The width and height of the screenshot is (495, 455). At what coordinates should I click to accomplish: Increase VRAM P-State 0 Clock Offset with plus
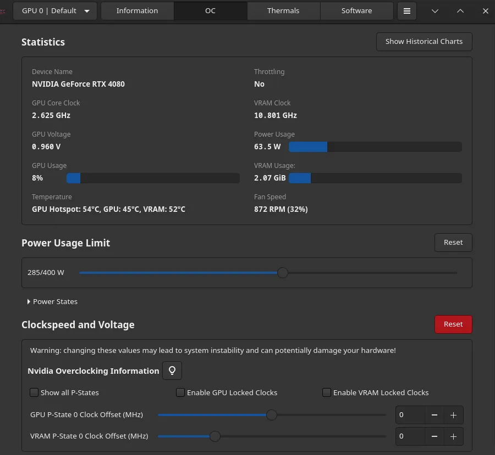453,436
